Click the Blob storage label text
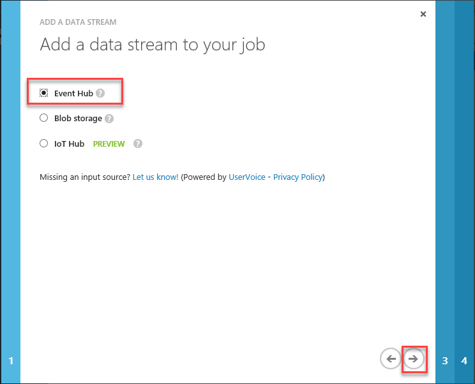475x384 pixels. point(78,119)
